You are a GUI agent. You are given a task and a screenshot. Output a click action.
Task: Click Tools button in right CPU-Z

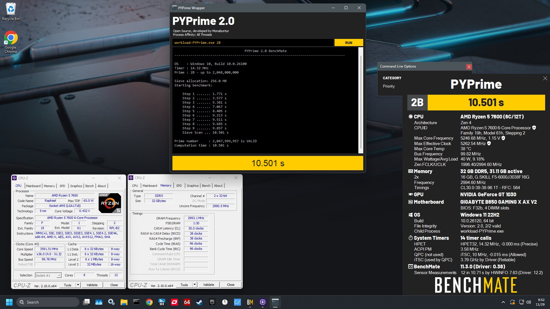[184, 285]
